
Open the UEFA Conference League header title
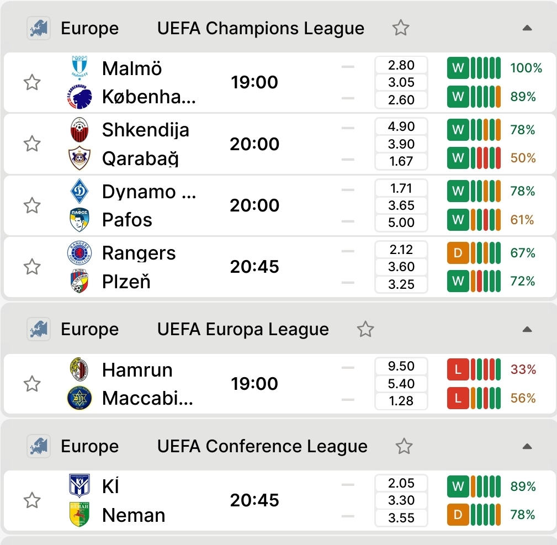pyautogui.click(x=262, y=446)
